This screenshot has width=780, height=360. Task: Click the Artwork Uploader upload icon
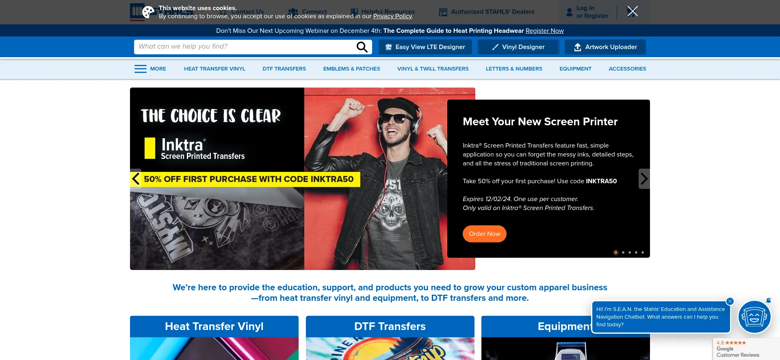coord(578,47)
